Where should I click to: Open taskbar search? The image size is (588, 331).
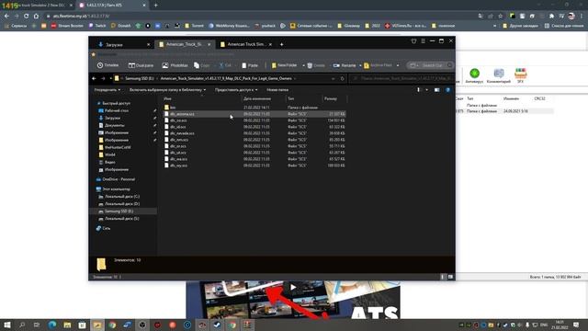coord(22,325)
